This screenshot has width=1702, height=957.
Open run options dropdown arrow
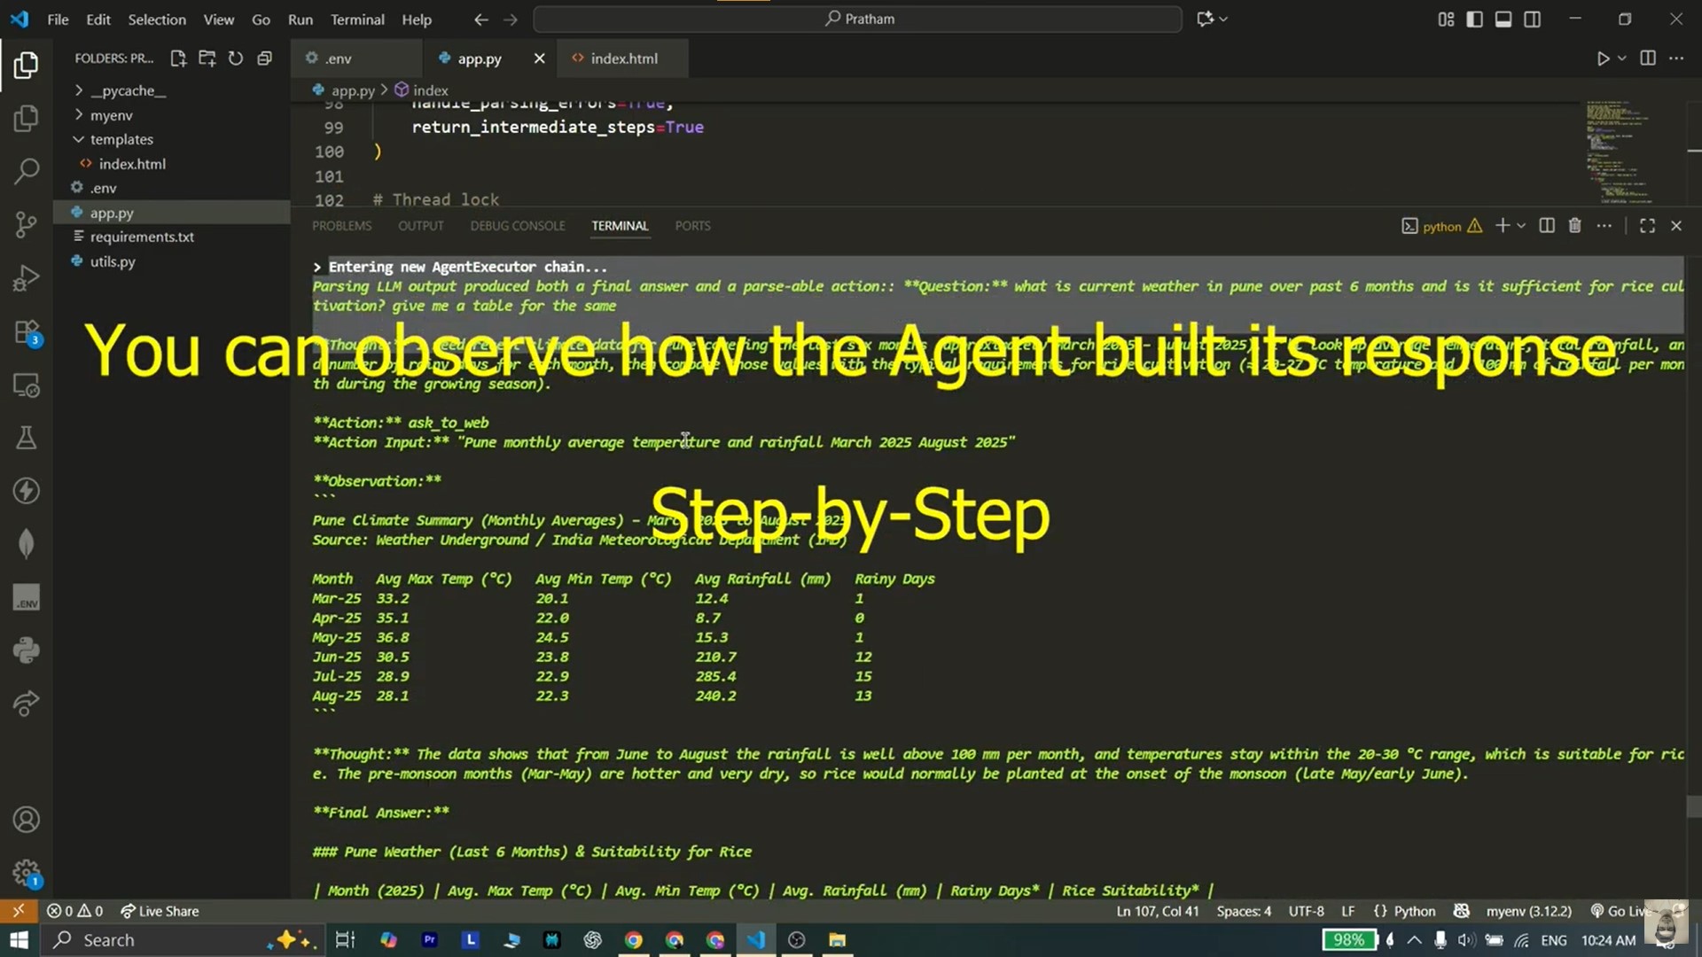1622,58
